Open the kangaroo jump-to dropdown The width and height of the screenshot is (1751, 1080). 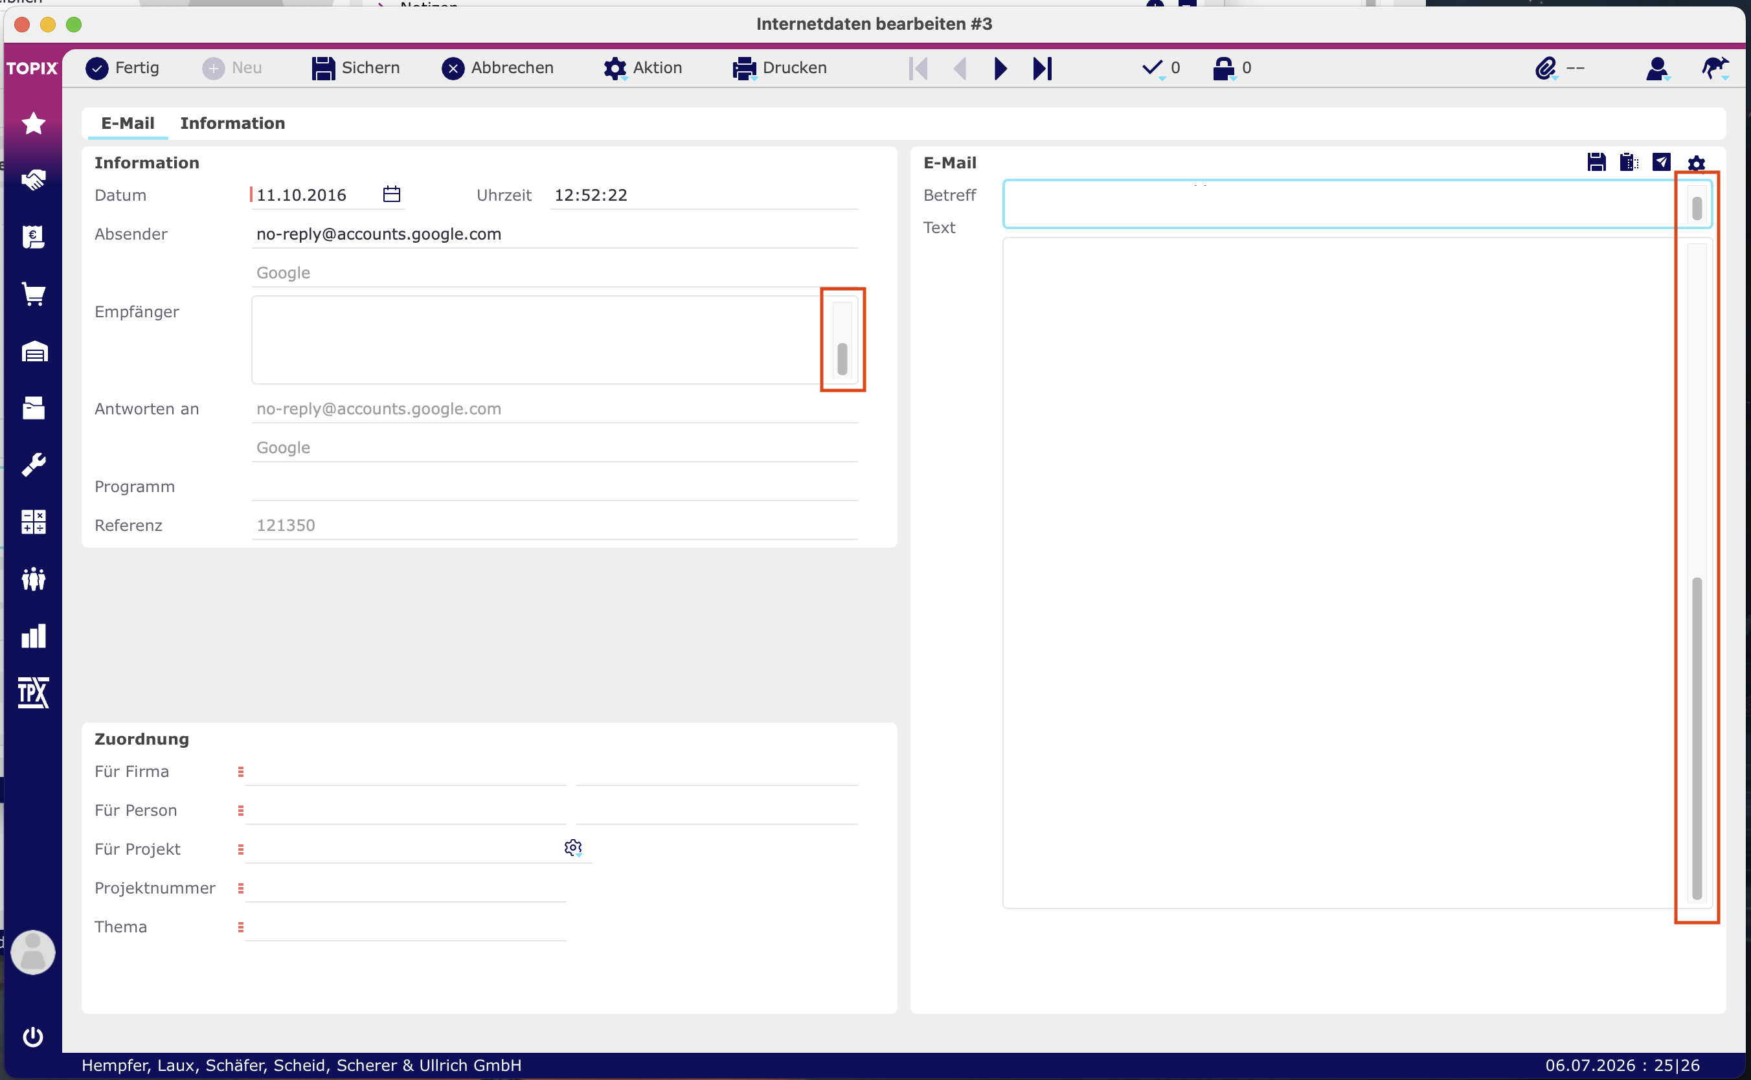[x=1715, y=69]
